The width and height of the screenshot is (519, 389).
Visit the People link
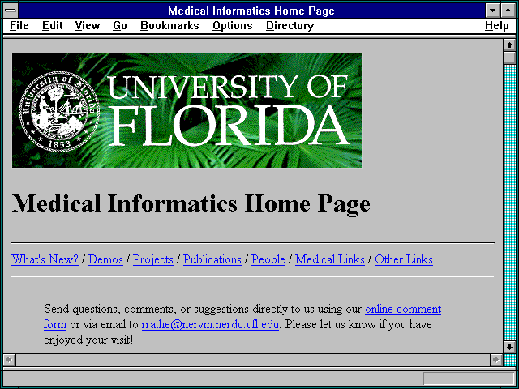click(x=268, y=259)
